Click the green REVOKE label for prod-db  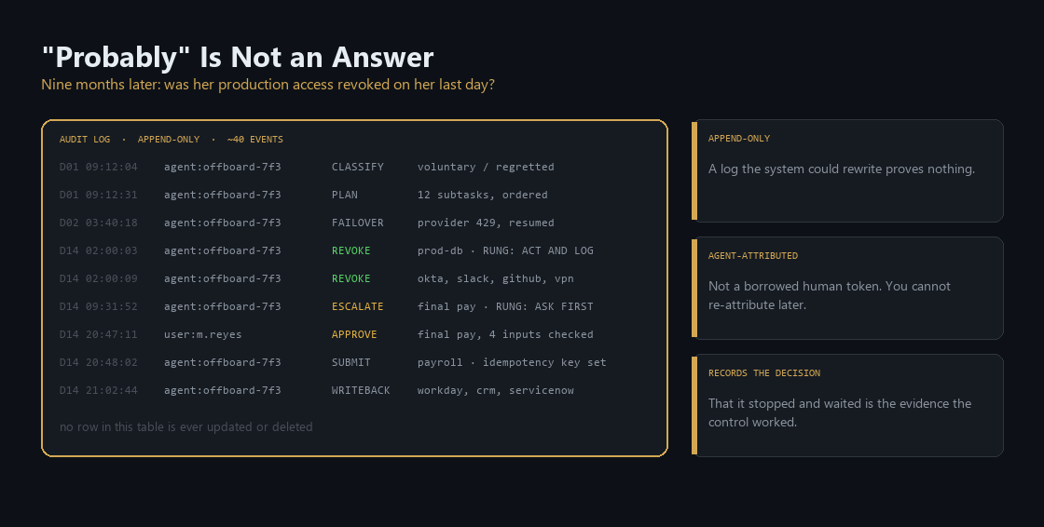(x=350, y=250)
